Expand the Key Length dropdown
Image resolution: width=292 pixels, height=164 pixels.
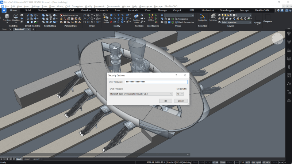(180, 94)
